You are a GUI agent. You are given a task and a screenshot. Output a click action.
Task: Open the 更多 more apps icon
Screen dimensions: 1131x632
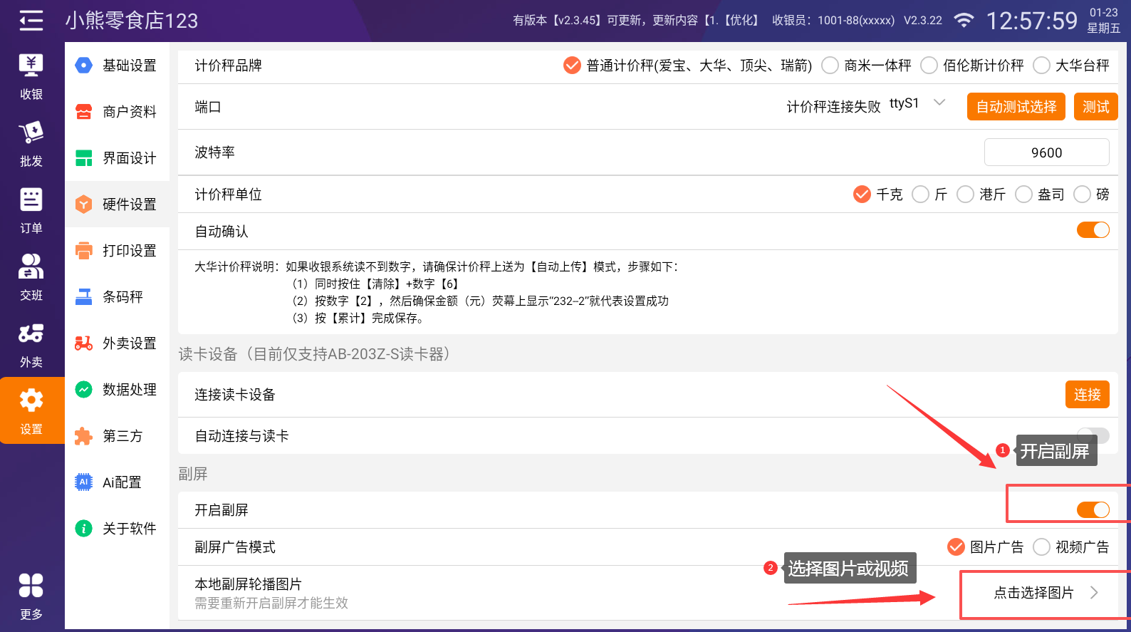click(31, 596)
